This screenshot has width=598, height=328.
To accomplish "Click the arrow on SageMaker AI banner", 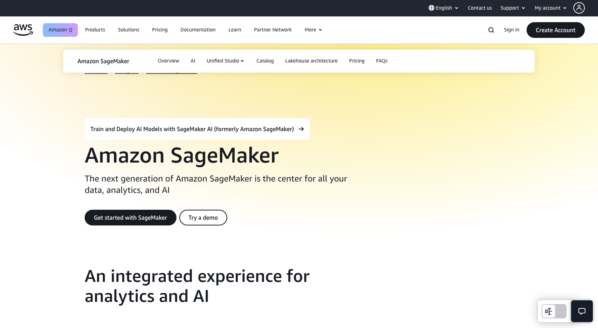I will click(x=301, y=129).
